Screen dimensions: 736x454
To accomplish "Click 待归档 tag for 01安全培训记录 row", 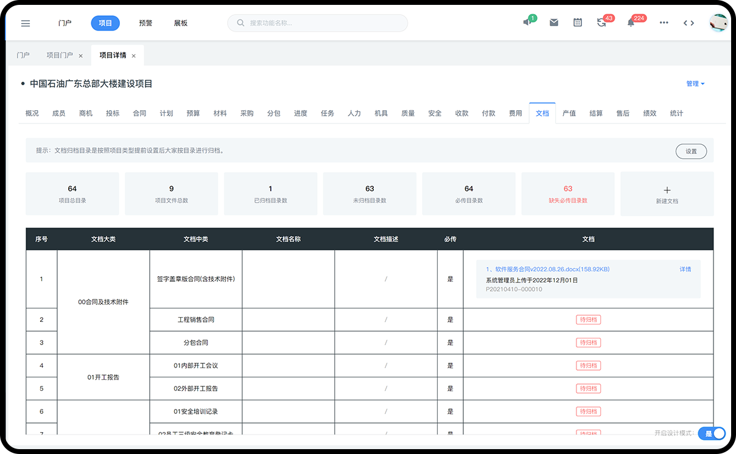I will point(588,411).
